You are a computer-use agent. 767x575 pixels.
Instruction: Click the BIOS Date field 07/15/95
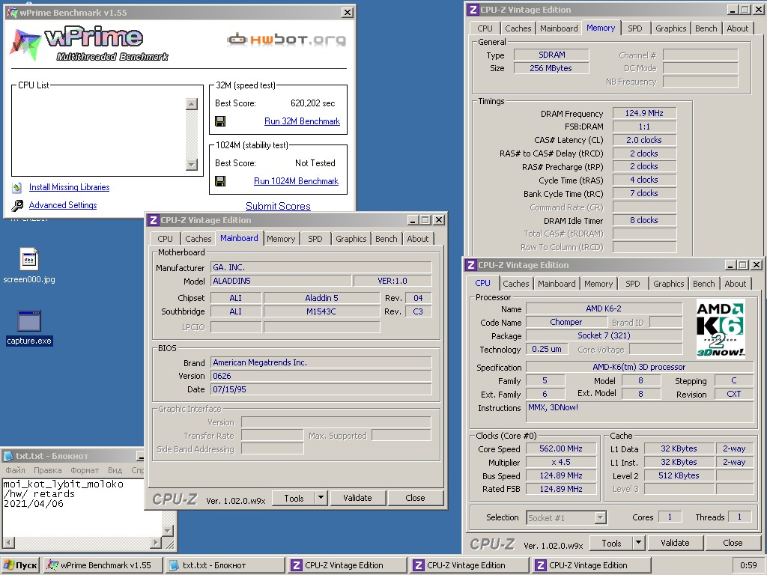click(321, 389)
